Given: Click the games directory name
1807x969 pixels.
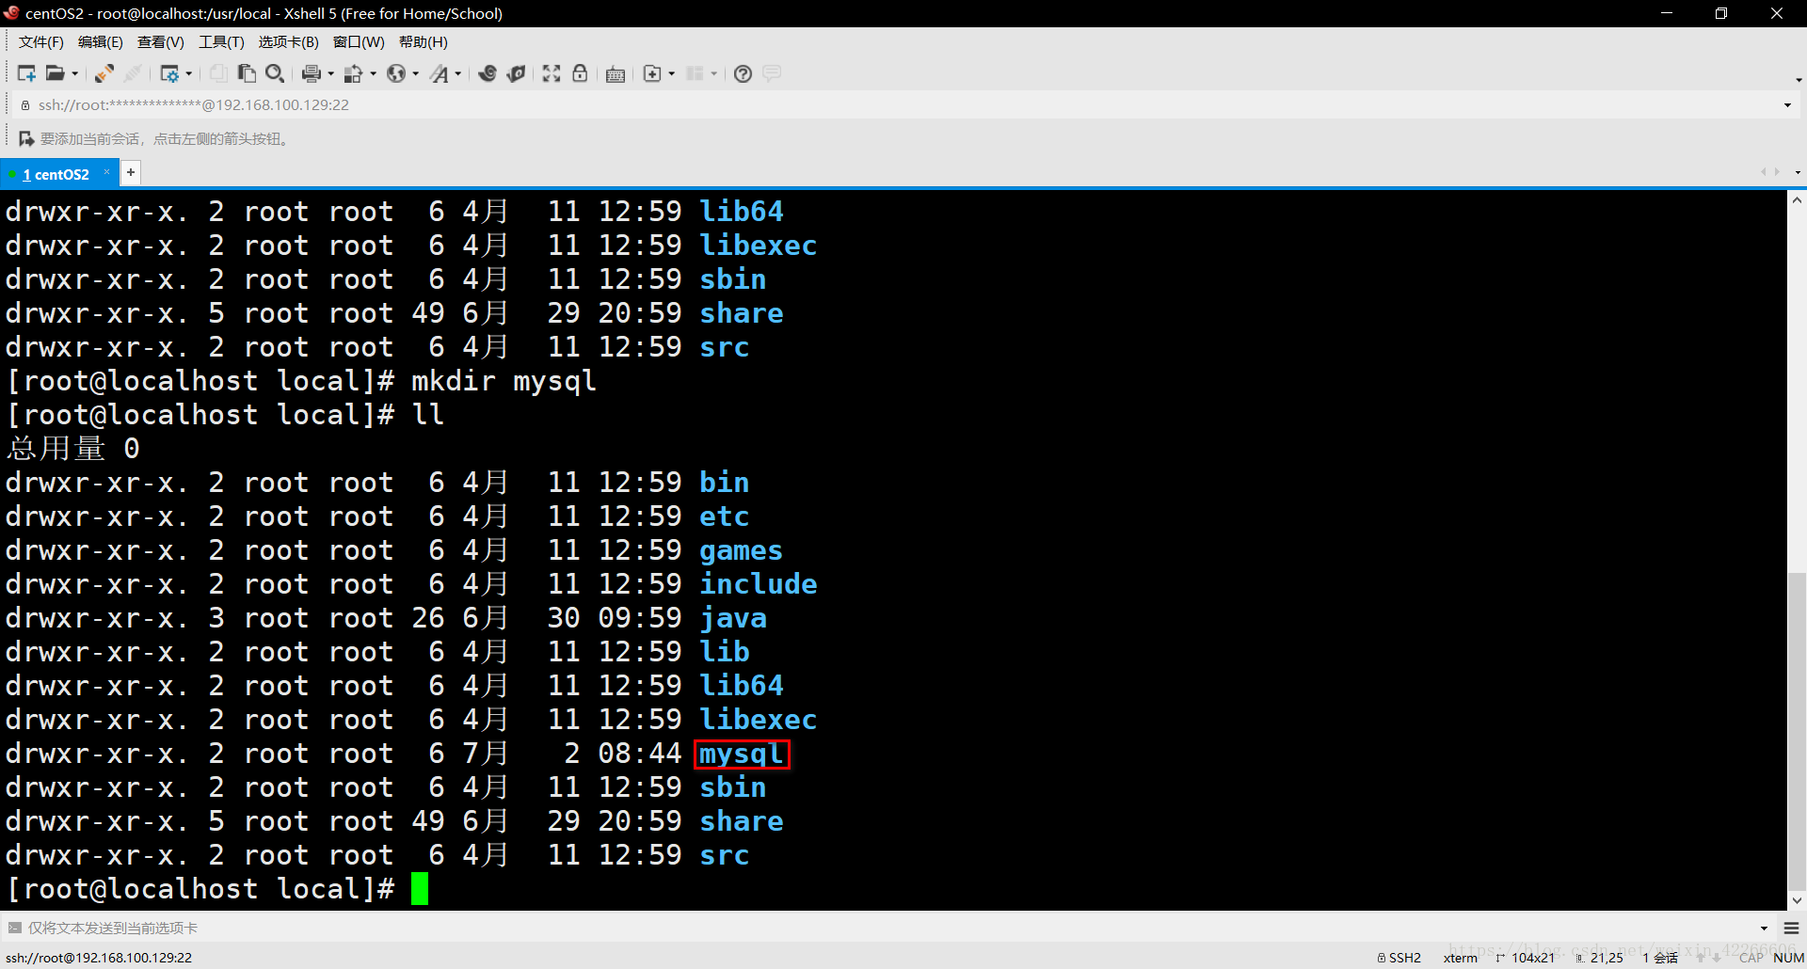Looking at the screenshot, I should 741,550.
